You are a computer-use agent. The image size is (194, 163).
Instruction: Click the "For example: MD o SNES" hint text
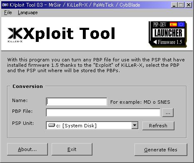coord(140,102)
